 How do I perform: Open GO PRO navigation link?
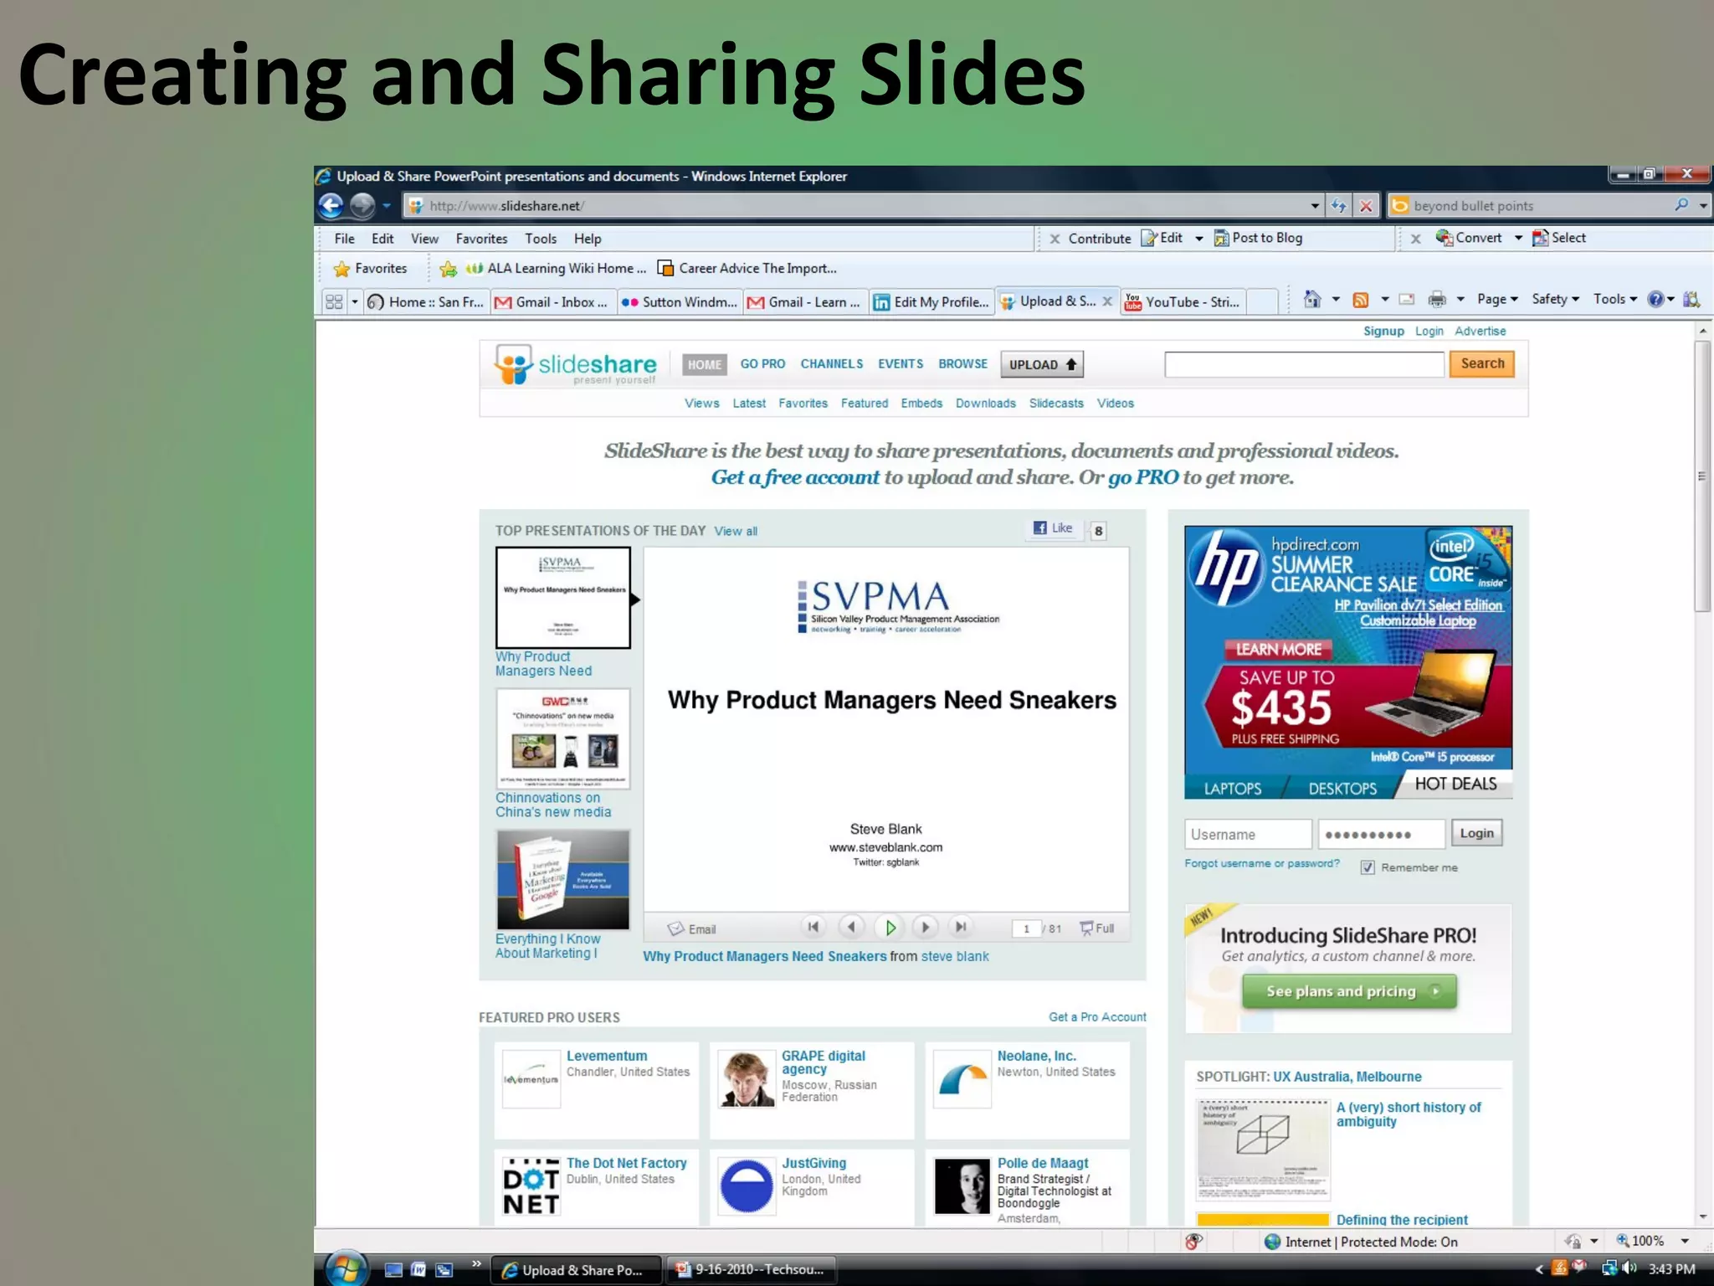[x=762, y=364]
